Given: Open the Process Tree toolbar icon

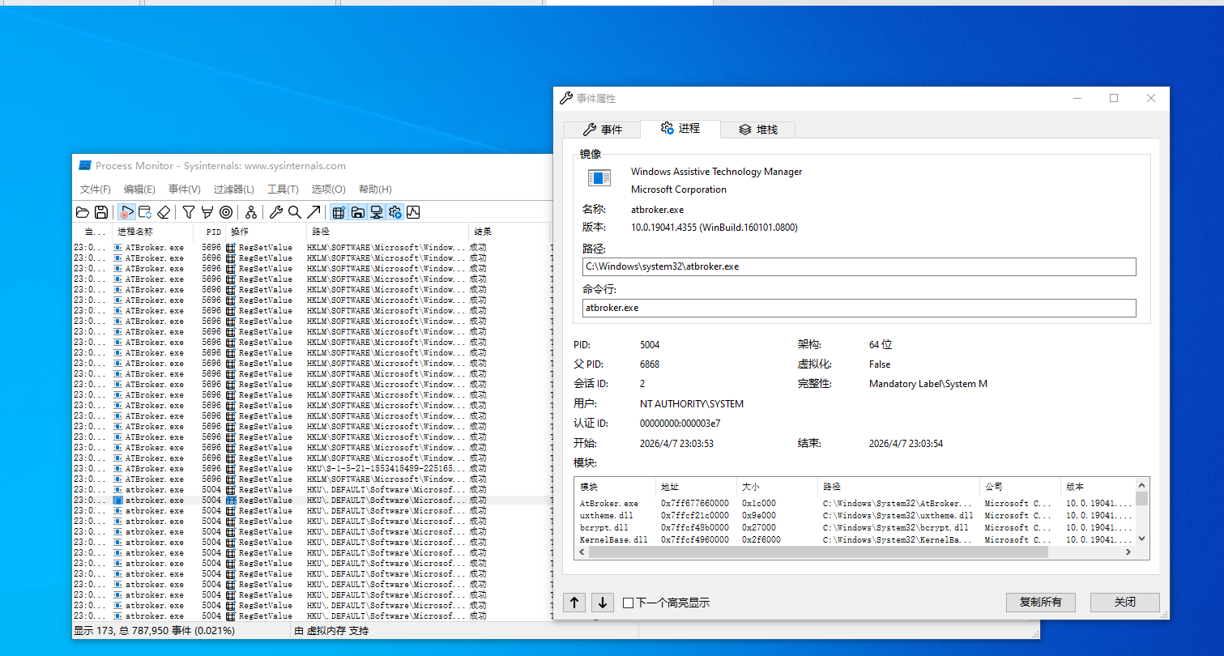Looking at the screenshot, I should [251, 212].
